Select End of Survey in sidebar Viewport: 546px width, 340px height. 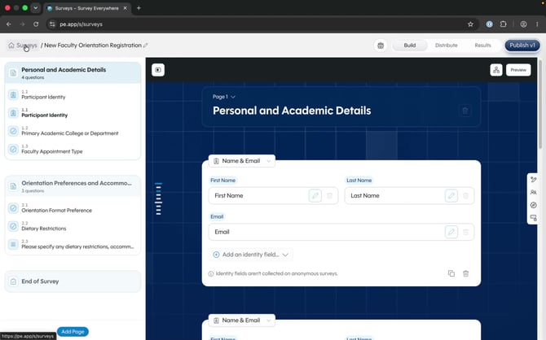(73, 281)
